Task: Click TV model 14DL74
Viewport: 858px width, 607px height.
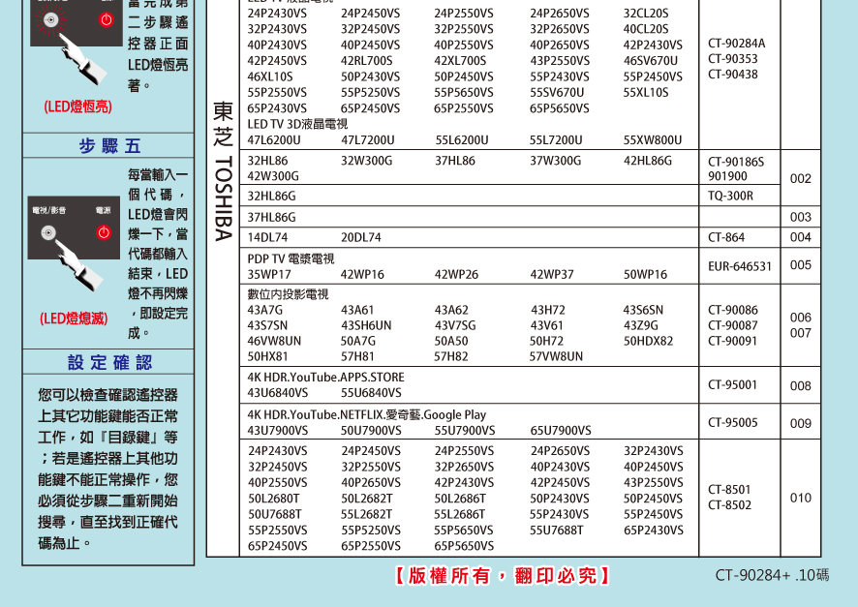Action: [x=267, y=237]
